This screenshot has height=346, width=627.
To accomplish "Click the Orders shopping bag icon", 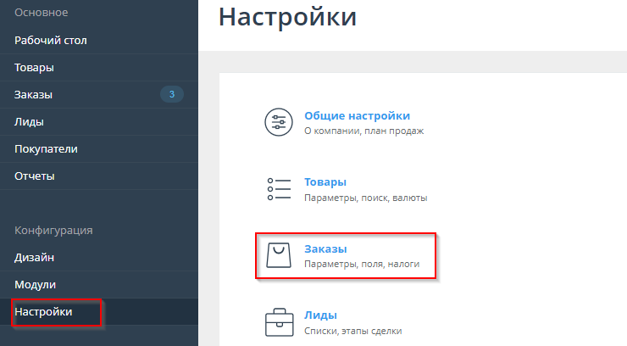I will pyautogui.click(x=279, y=256).
